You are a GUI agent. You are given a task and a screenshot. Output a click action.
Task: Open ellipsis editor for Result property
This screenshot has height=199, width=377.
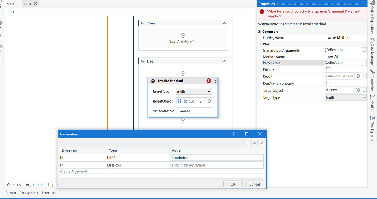pos(364,76)
